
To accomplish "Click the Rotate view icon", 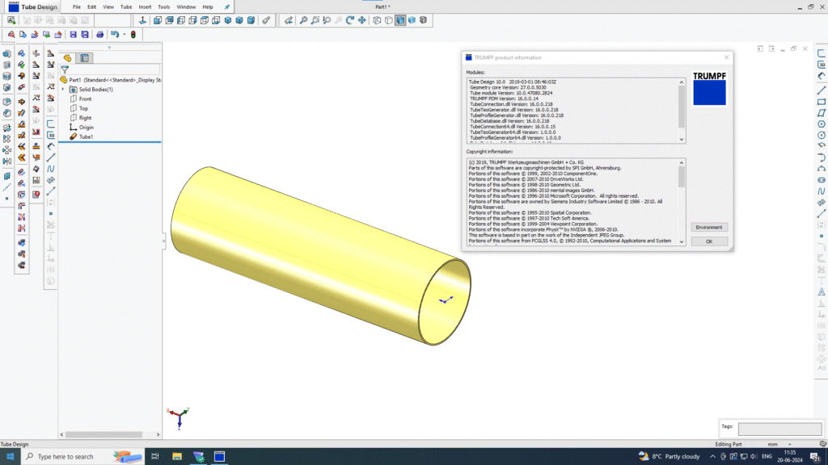I will (x=349, y=21).
